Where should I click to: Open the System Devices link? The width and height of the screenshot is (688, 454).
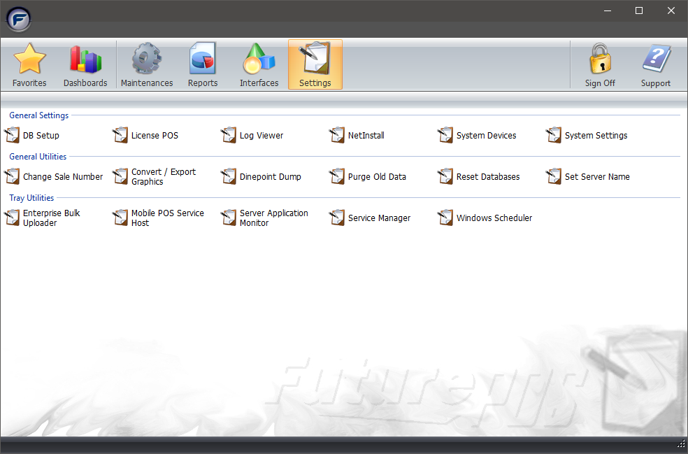tap(486, 135)
